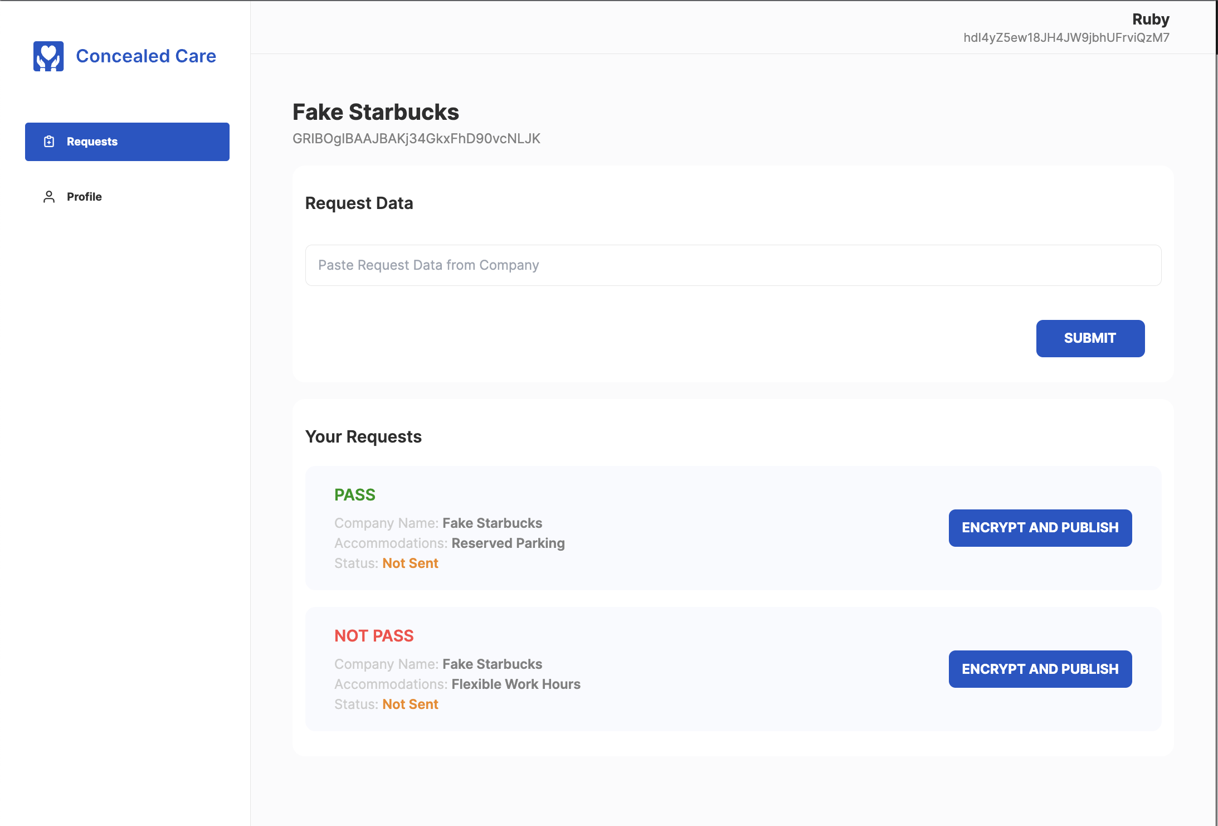
Task: Click the Your Requests section heading
Action: click(x=363, y=437)
